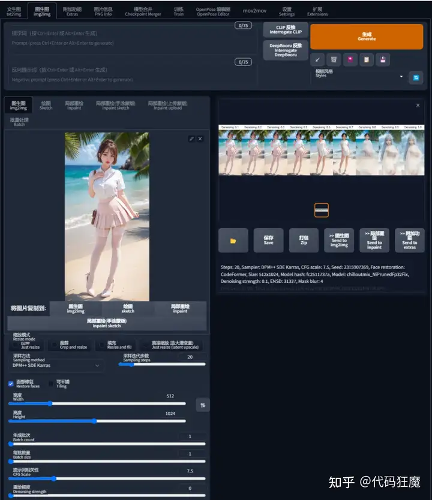Image resolution: width=432 pixels, height=500 pixels.
Task: Adjust the CFG Scale slider
Action: (107, 478)
